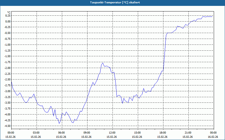The width and height of the screenshot is (225, 140).
Task: Pick the -0,75 axis label
Action: point(8,39)
